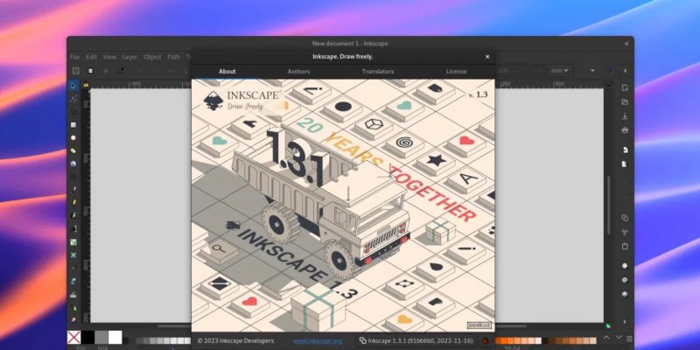Open the Edit menu

92,57
